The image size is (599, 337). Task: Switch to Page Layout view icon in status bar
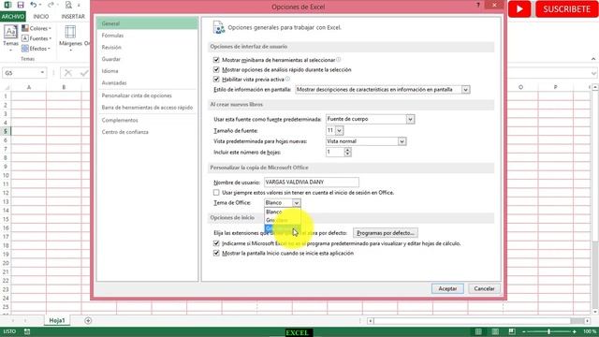[x=495, y=331]
